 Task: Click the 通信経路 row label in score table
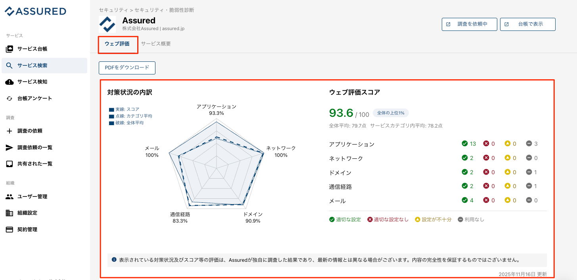340,187
